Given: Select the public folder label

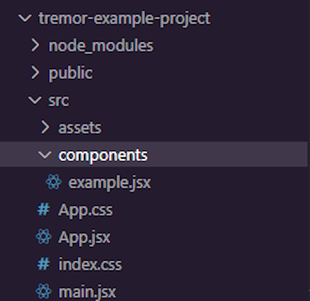Looking at the screenshot, I should click(x=70, y=73).
